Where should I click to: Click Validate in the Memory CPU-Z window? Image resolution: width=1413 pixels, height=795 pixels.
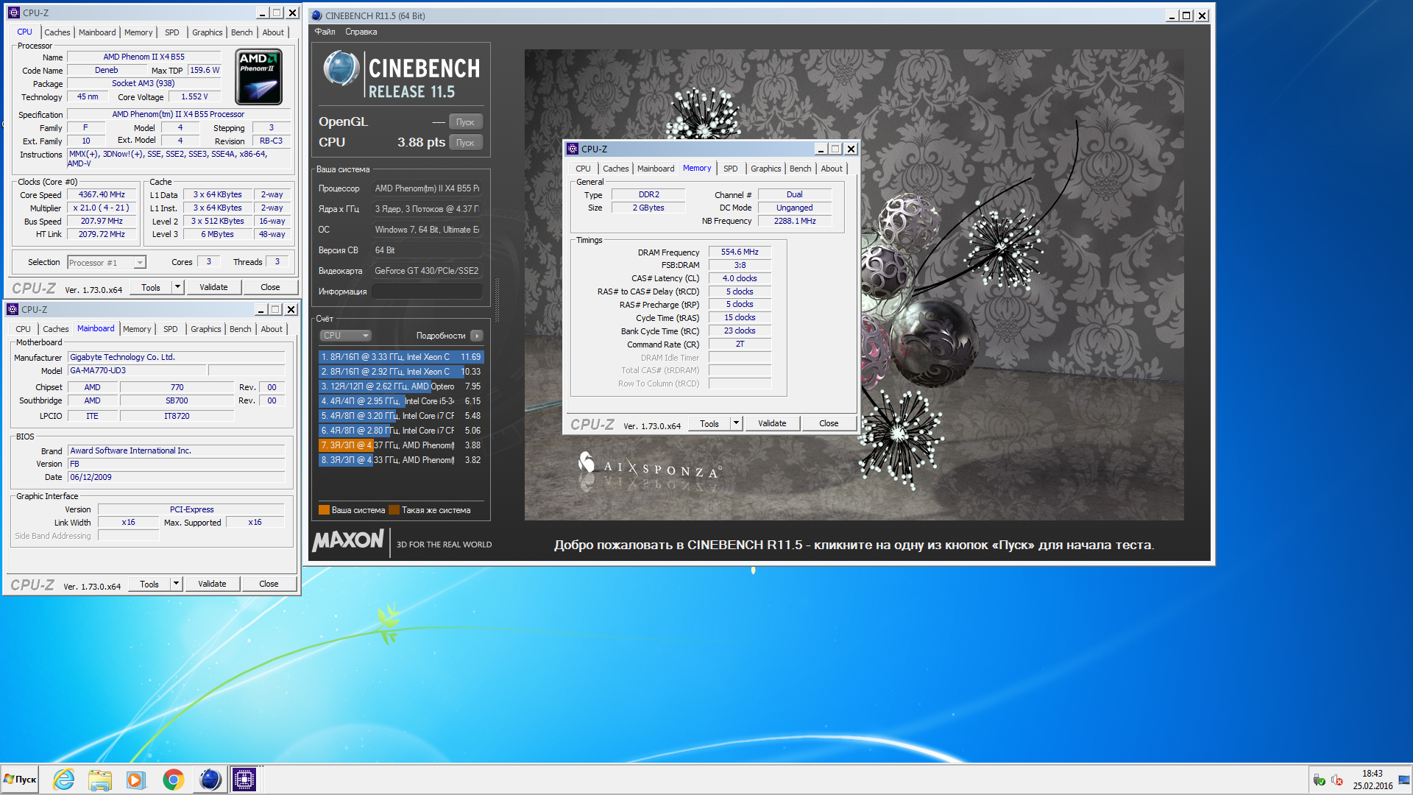[772, 423]
